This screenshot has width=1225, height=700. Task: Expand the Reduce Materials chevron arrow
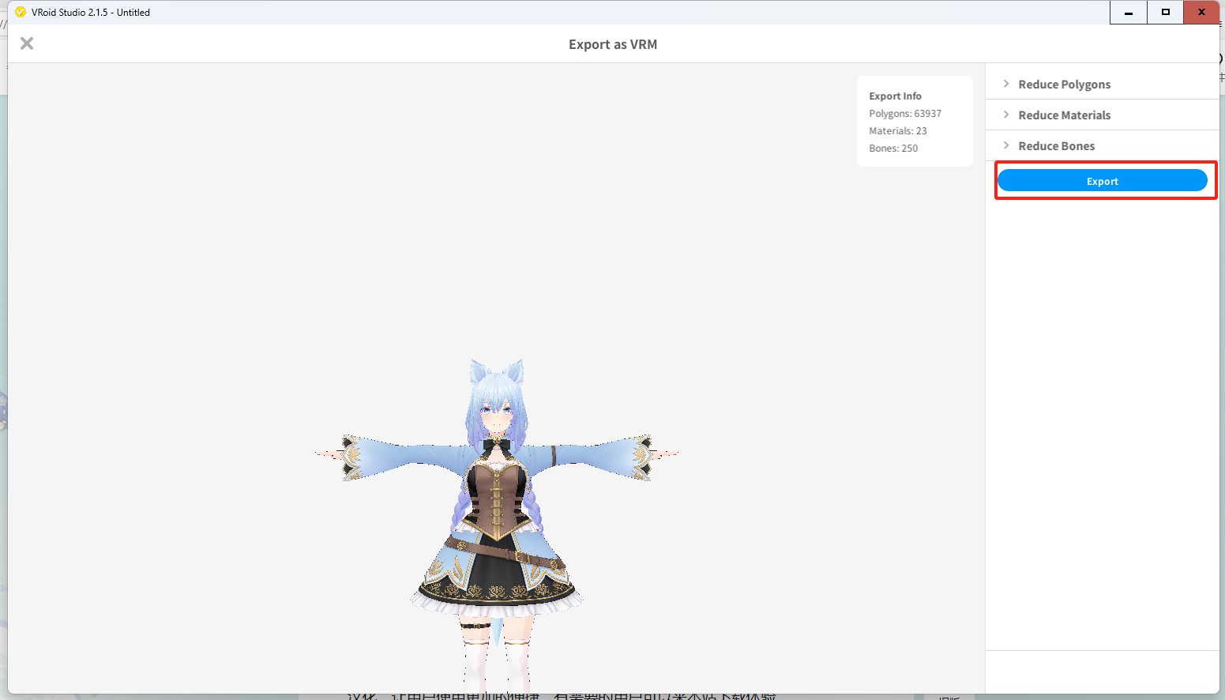1006,115
